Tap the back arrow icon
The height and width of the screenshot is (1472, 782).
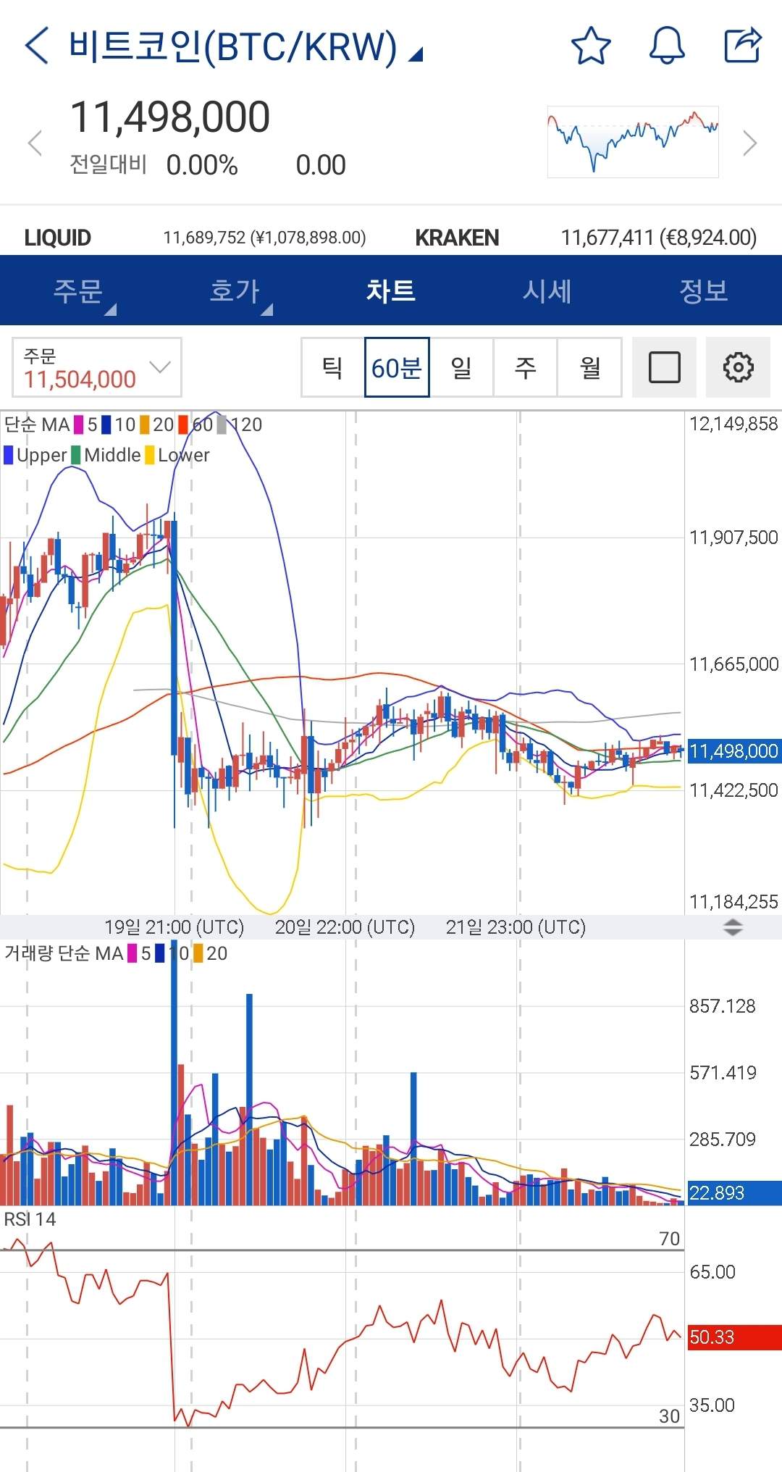click(36, 46)
